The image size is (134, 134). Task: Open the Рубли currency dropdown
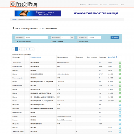pyautogui.click(x=94, y=37)
